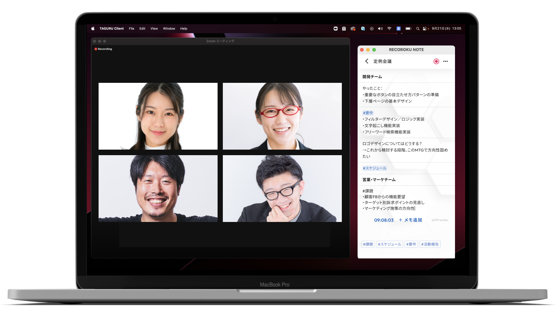The image size is (560, 315).
Task: Open the more options menu in RECOROKU NOTE
Action: pyautogui.click(x=445, y=61)
